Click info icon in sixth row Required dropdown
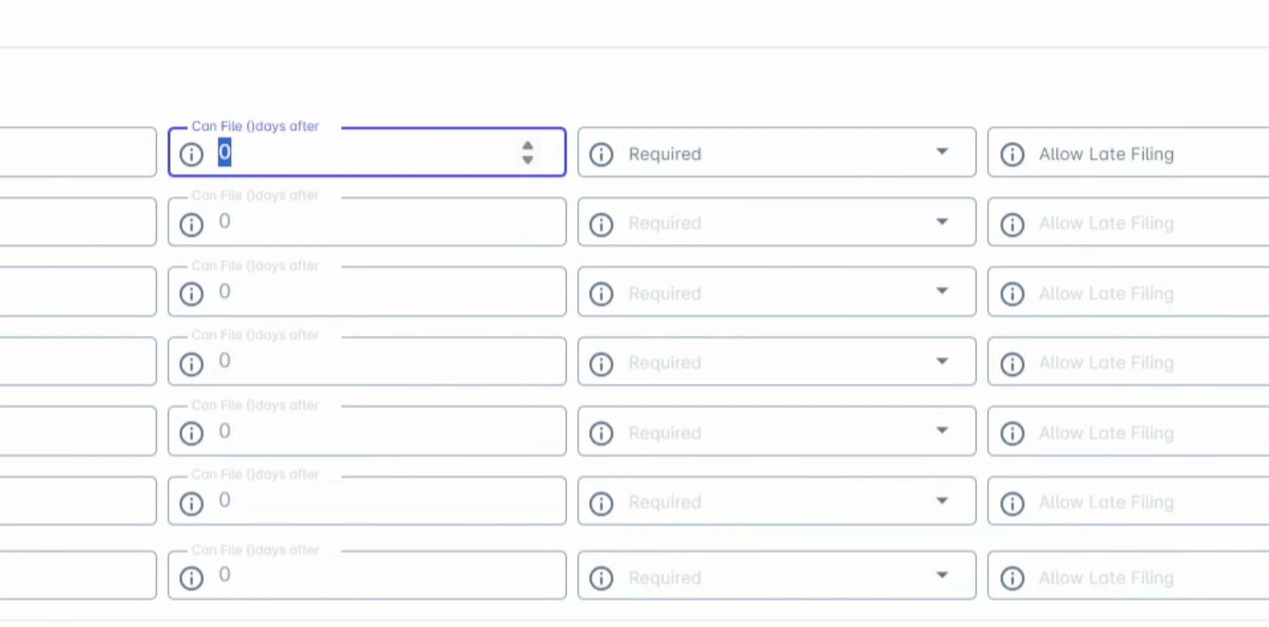This screenshot has height=627, width=1269. pyautogui.click(x=601, y=503)
